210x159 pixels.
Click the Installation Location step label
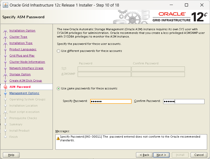coord(24,106)
